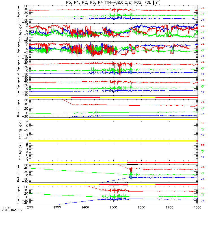Click the by legend of thc_fgl_gse panel

click(202, 151)
